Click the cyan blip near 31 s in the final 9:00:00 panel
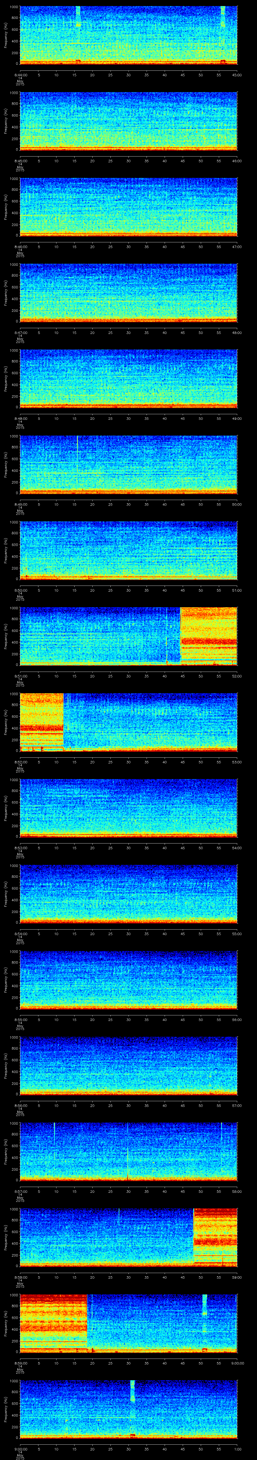The image size is (257, 1460). (133, 1391)
